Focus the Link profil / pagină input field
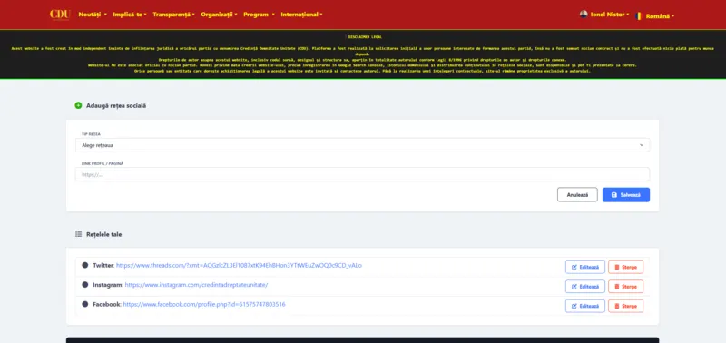 click(362, 174)
